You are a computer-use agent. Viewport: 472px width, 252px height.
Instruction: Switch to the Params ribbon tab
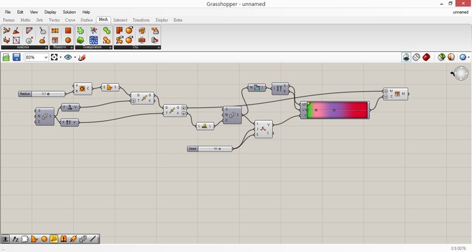[9, 20]
